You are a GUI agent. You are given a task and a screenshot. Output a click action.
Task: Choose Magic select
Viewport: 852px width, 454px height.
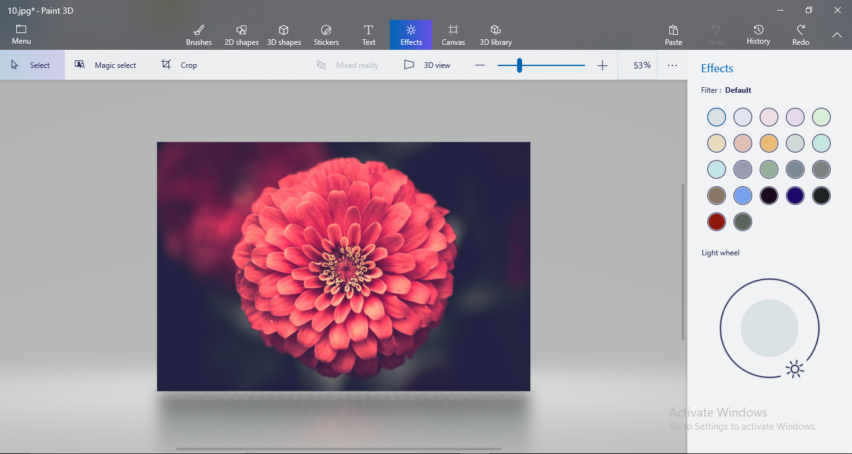(105, 65)
